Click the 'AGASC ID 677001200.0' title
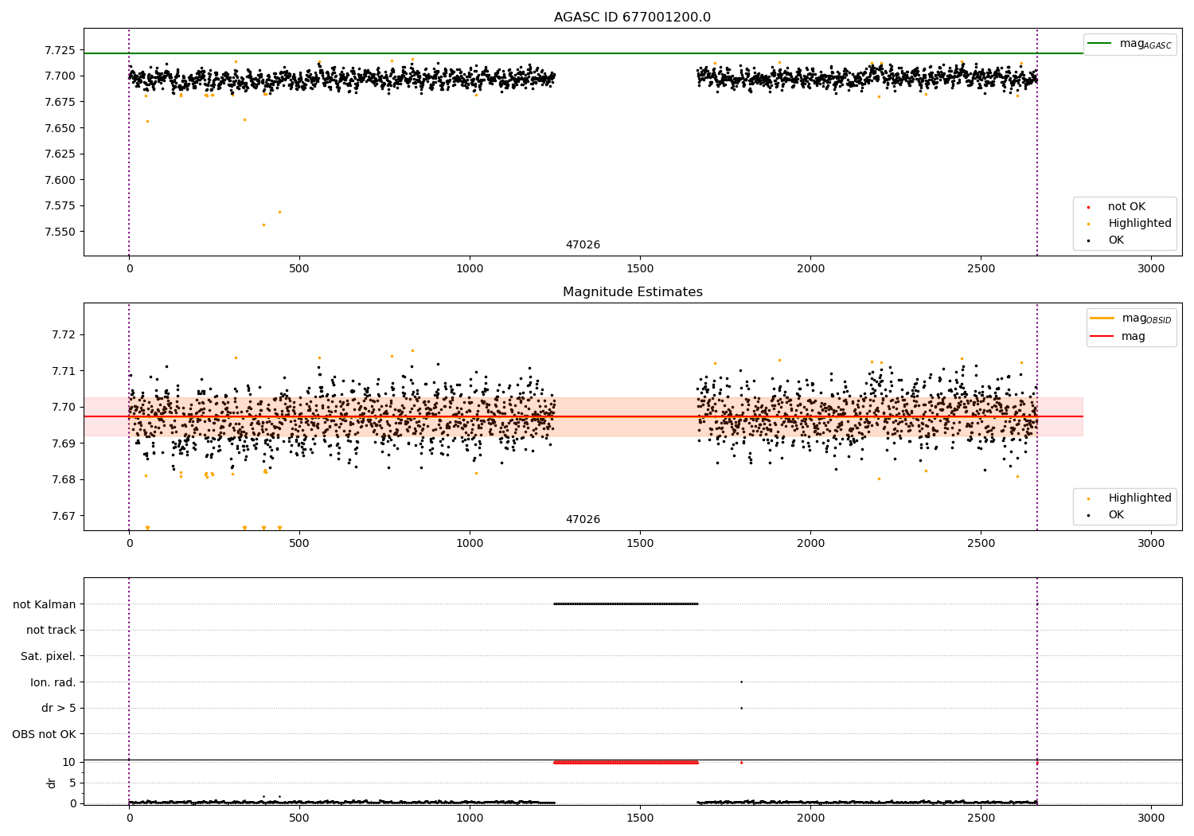Viewport: 1194px width, 836px height. coord(632,18)
